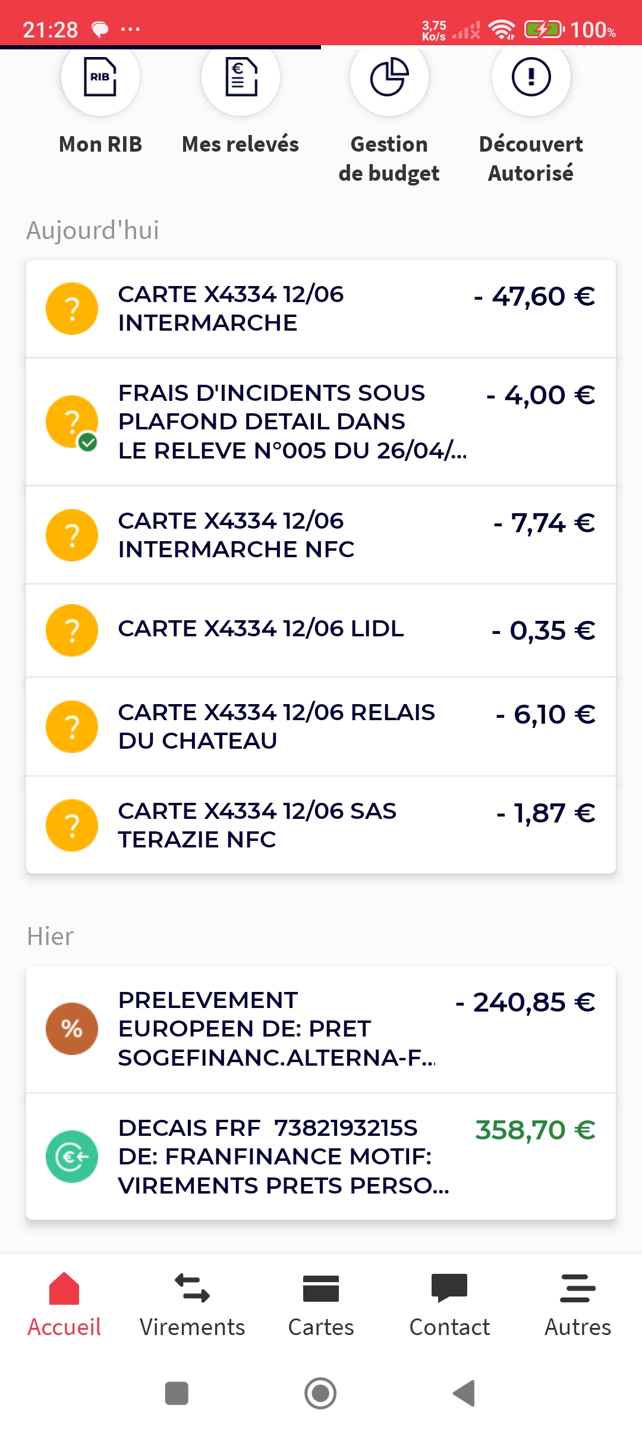The height and width of the screenshot is (1432, 642).
Task: Tap category icon for FRAIS D'INCIDENTS entry
Action: 72,422
